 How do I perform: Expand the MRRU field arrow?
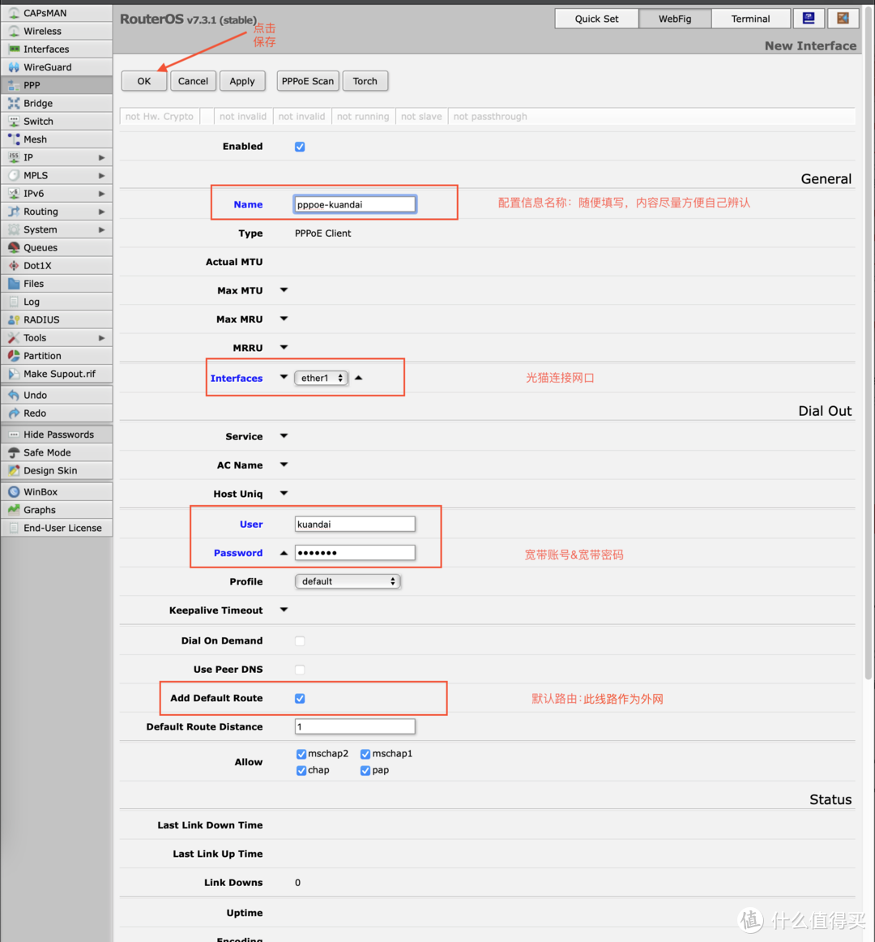point(284,347)
